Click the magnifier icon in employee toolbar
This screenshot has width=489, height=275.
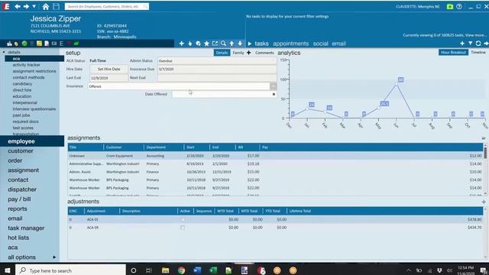click(x=223, y=44)
